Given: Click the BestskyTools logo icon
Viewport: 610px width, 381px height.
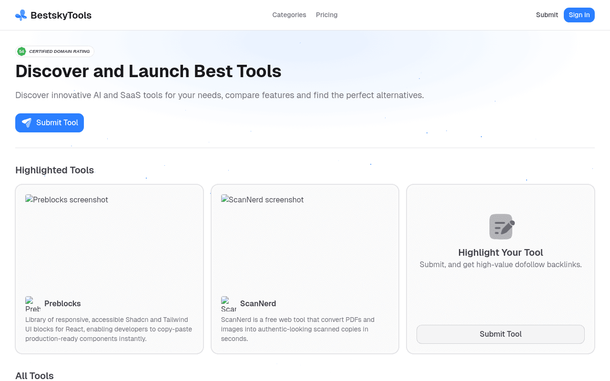Looking at the screenshot, I should (x=20, y=15).
